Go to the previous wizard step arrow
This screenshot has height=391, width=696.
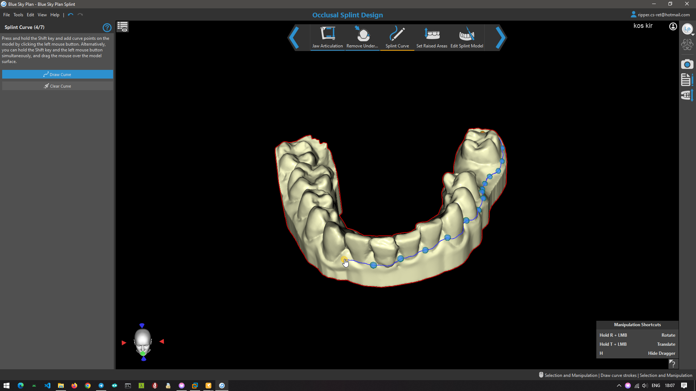coord(294,37)
